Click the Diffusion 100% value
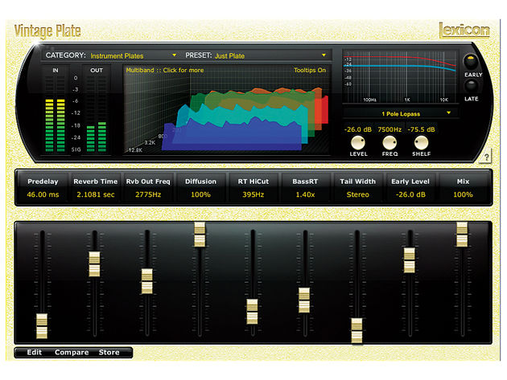 point(200,194)
